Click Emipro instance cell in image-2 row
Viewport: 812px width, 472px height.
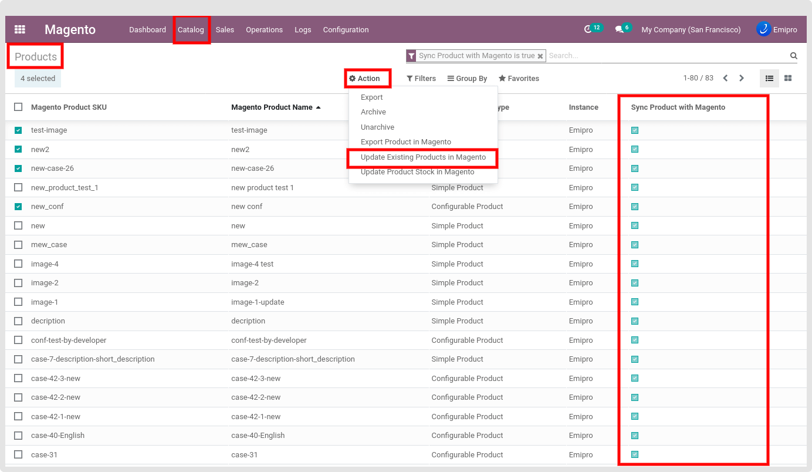click(581, 283)
